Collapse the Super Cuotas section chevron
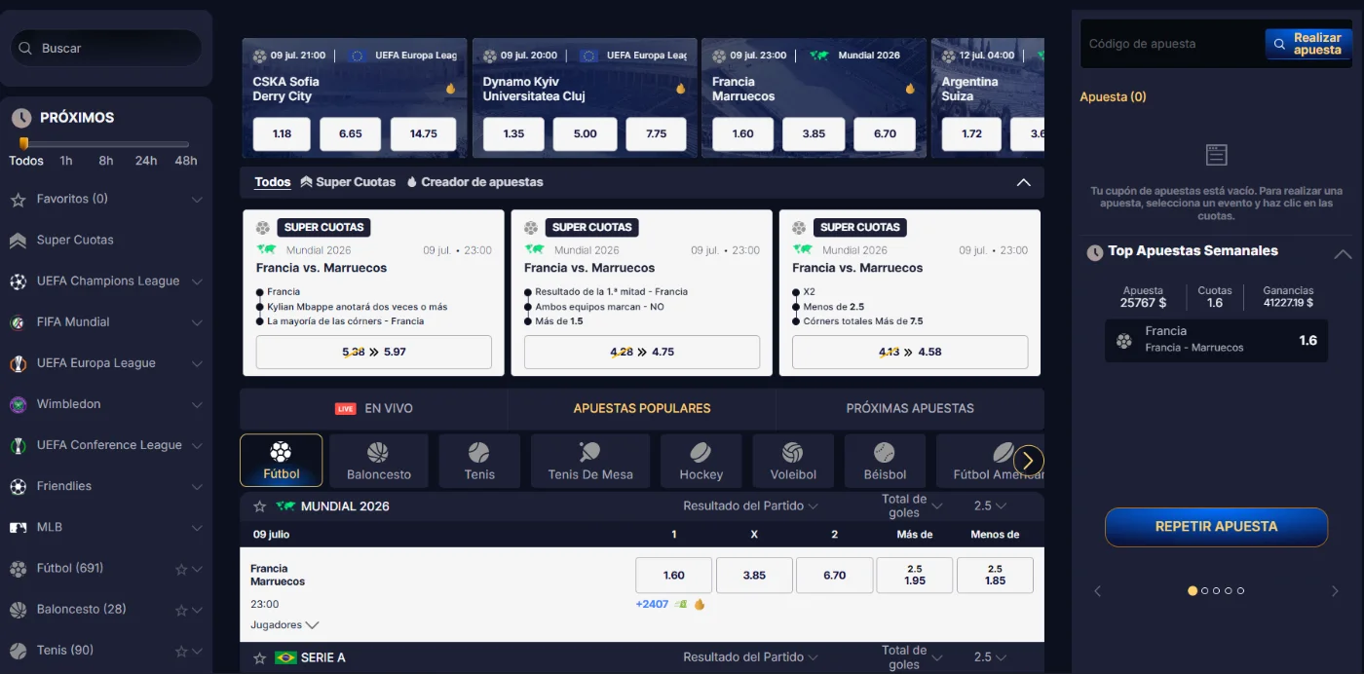This screenshot has height=674, width=1364. [1023, 182]
